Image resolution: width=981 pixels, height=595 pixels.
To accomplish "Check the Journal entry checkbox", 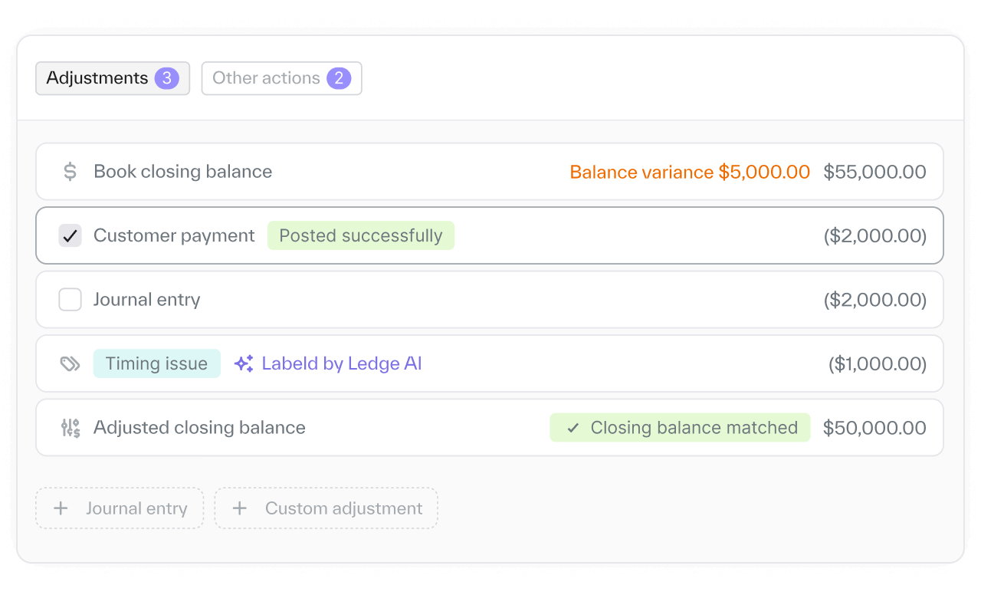I will tap(70, 300).
